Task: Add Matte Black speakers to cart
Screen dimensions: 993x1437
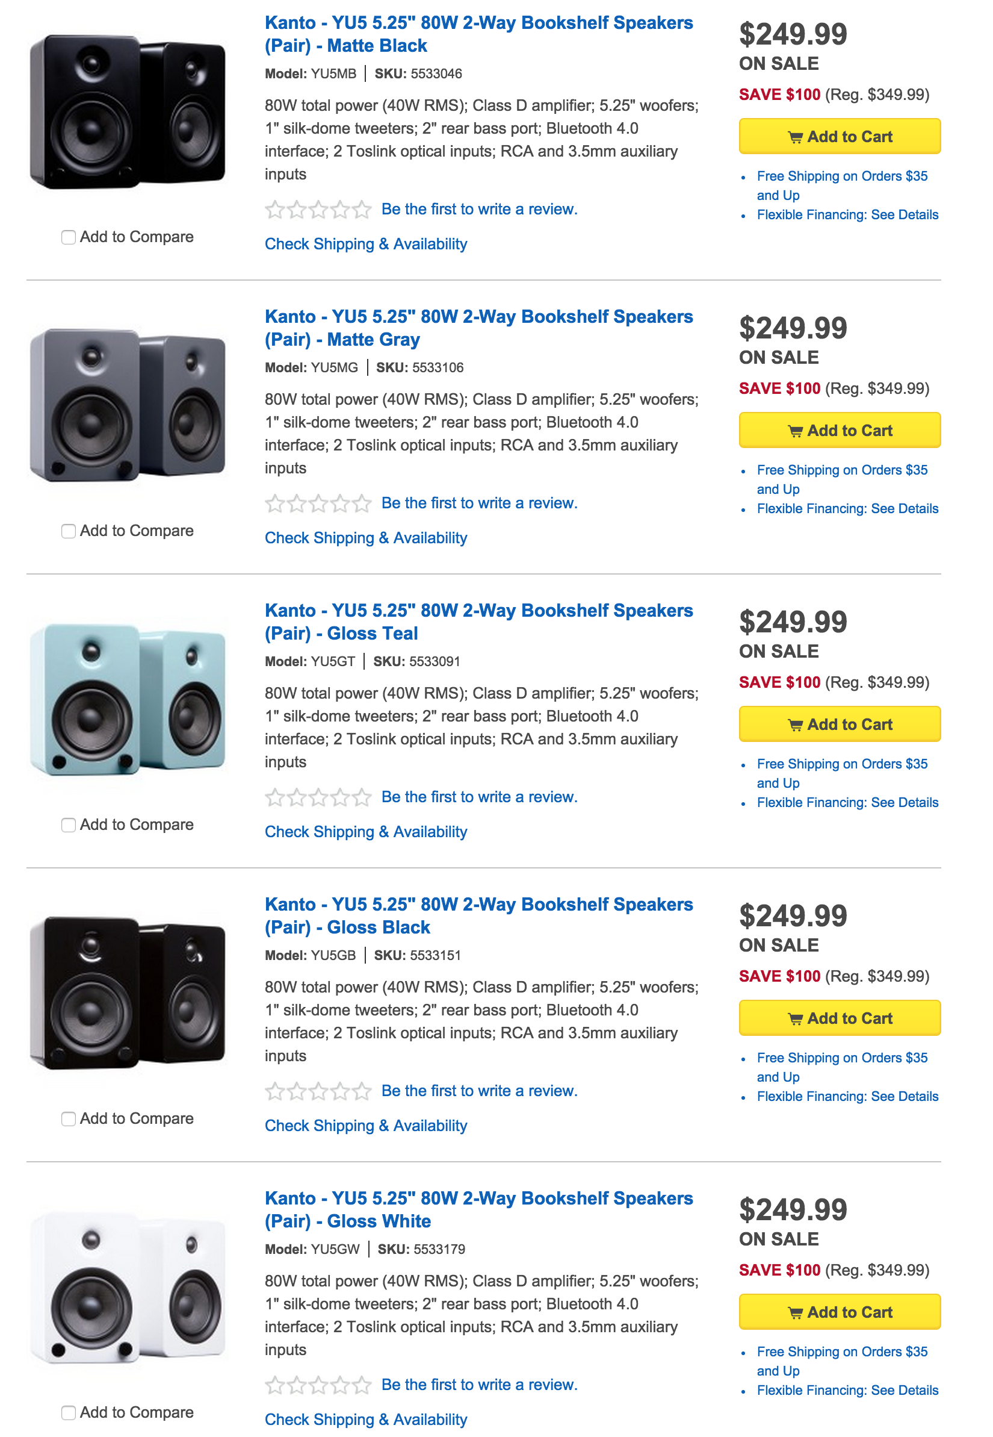Action: tap(840, 136)
